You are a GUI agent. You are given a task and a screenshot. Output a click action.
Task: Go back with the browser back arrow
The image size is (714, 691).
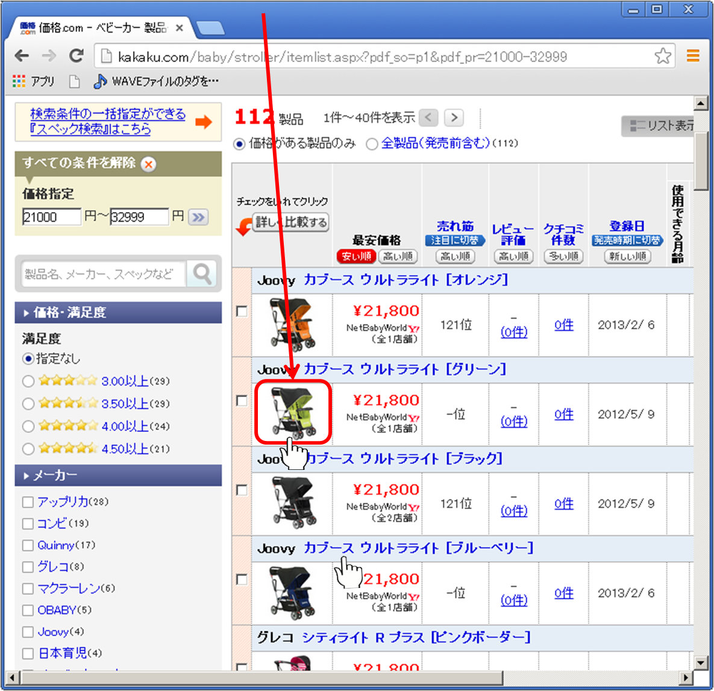coord(22,56)
